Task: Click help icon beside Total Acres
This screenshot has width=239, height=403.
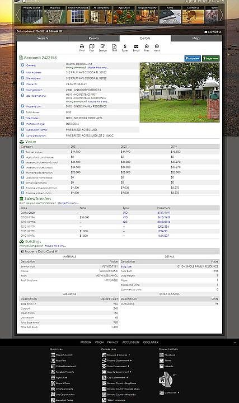Action: 22,112
